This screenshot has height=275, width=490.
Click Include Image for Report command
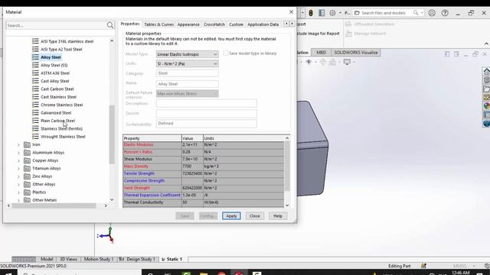pyautogui.click(x=318, y=34)
